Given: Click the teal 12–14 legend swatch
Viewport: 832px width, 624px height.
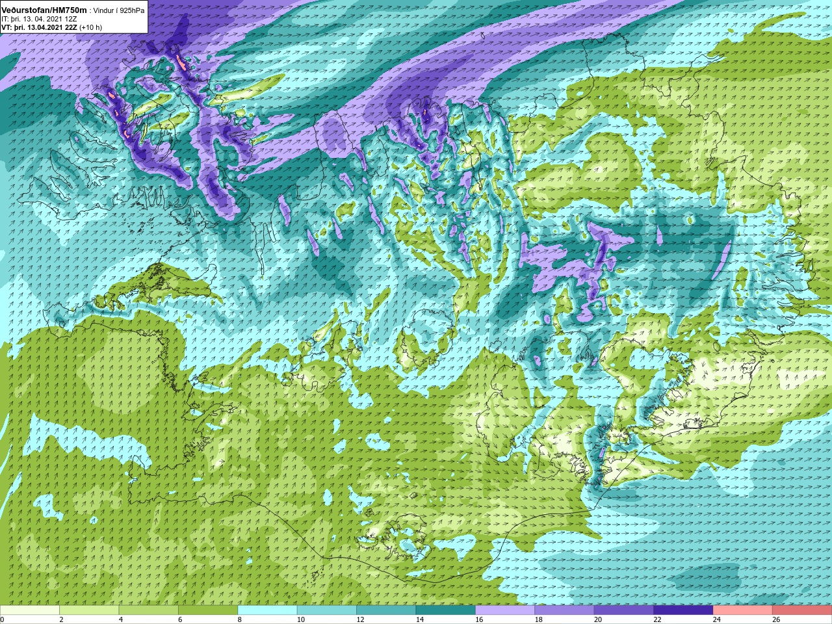Looking at the screenshot, I should click(x=387, y=610).
